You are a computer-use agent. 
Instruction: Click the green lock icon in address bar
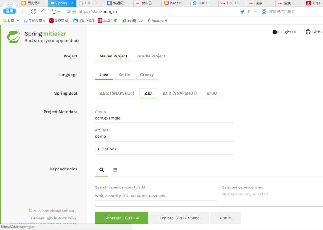pyautogui.click(x=74, y=12)
